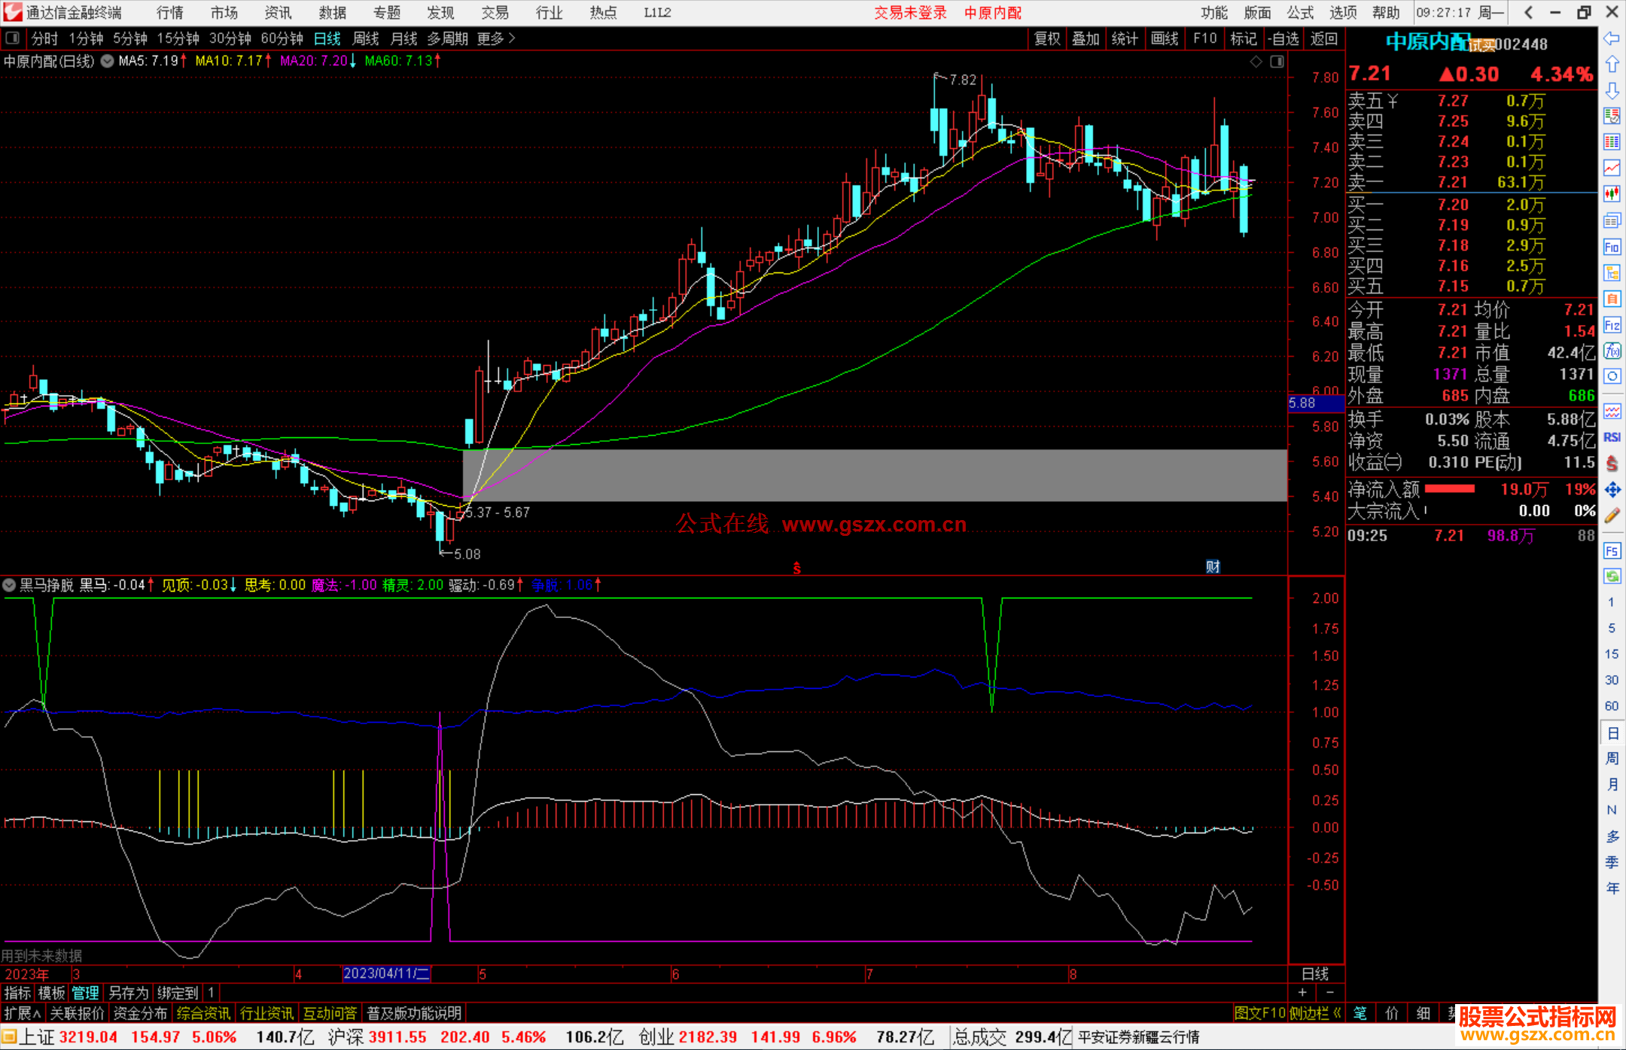Viewport: 1626px width, 1050px height.
Task: Expand the 更多 periods chevron
Action: [x=512, y=38]
